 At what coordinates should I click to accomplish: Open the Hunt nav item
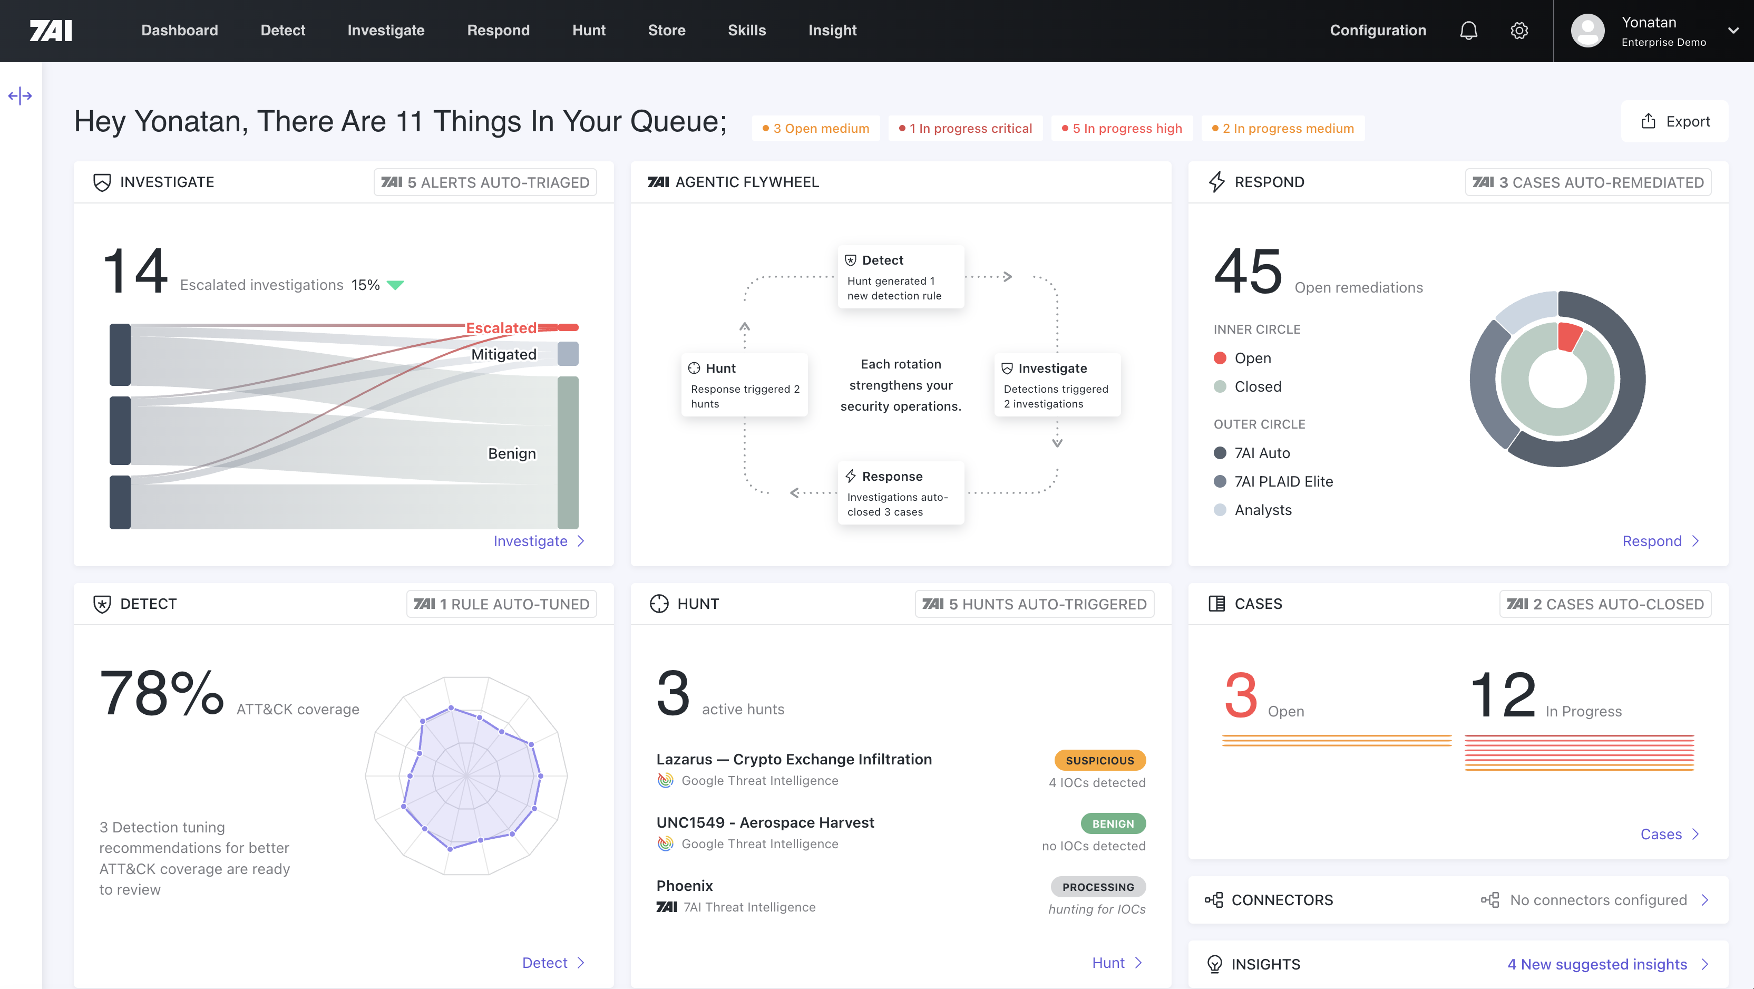point(588,31)
